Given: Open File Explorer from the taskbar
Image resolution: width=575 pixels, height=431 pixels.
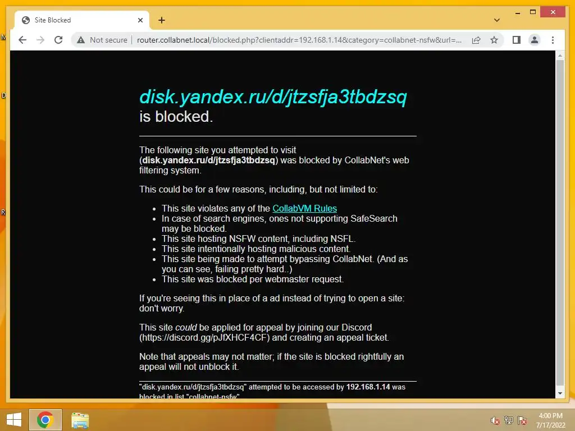Looking at the screenshot, I should coord(80,420).
